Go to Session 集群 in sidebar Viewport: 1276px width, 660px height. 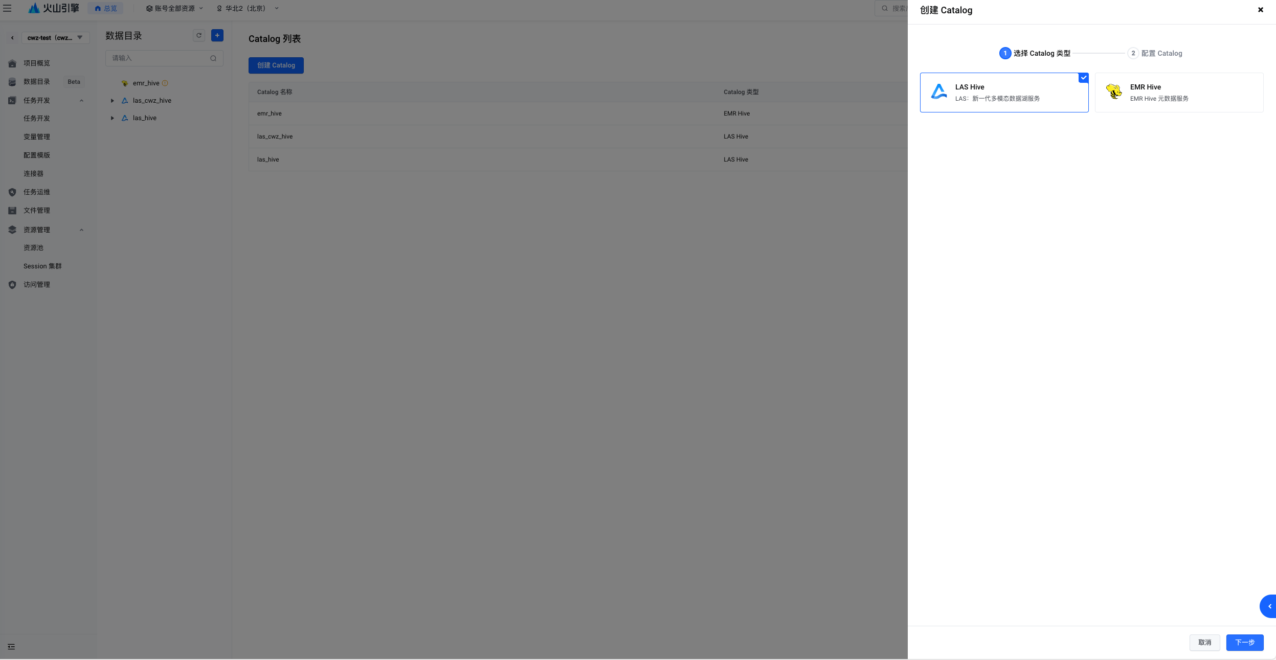coord(42,266)
